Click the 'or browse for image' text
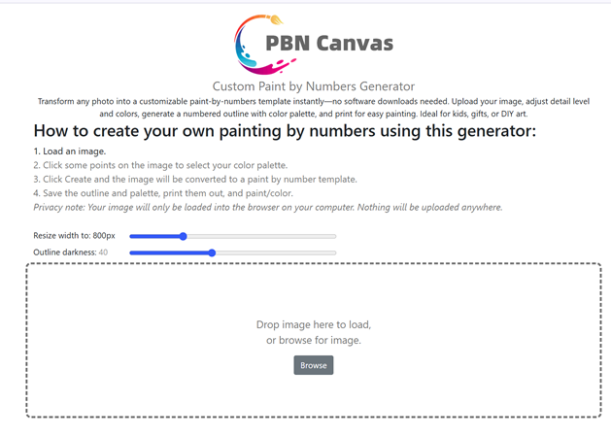This screenshot has height=437, width=611. click(x=313, y=341)
